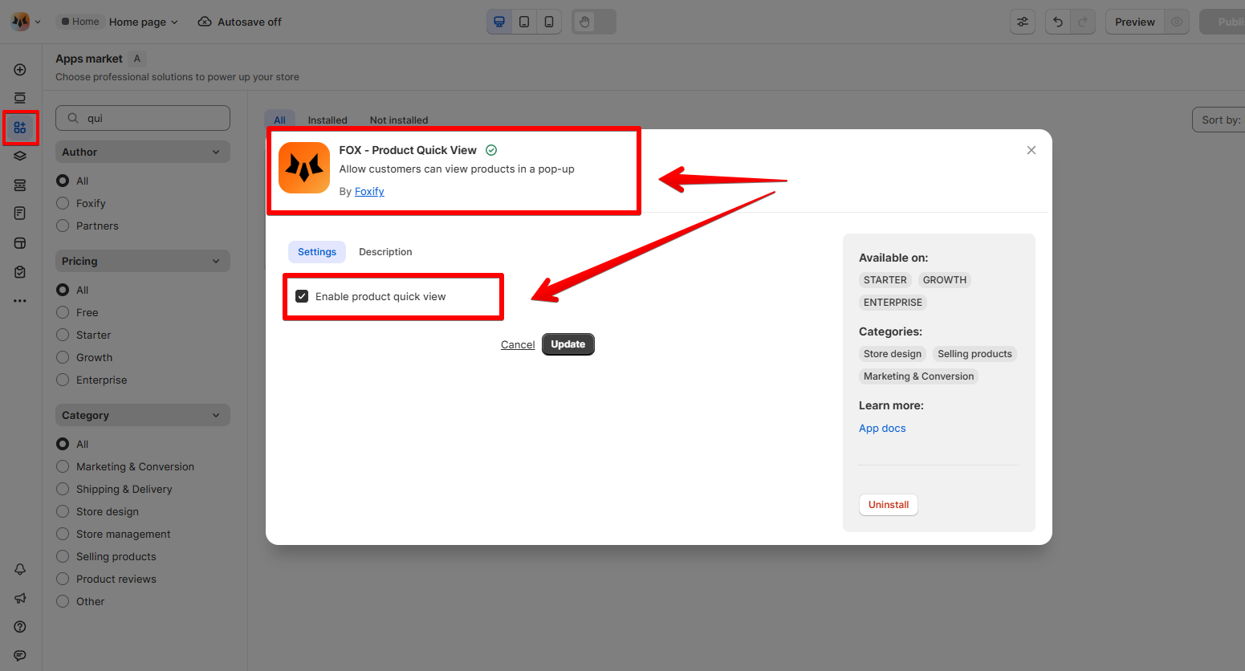Click the undo arrow

(x=1058, y=22)
